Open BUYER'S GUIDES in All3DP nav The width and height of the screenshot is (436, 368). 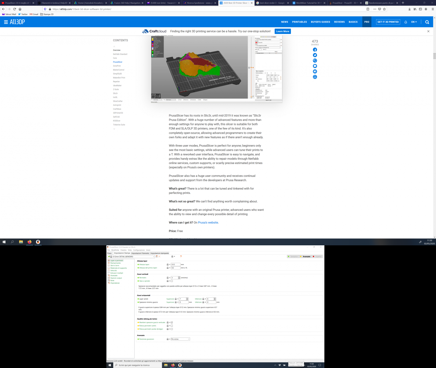pyautogui.click(x=320, y=22)
